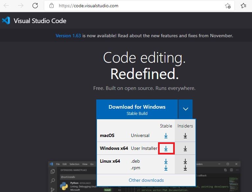
Task: Download Linux .deb Insiders package
Action: (185, 161)
